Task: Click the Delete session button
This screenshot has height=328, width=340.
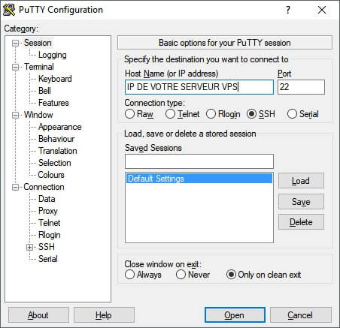Action: [x=301, y=222]
